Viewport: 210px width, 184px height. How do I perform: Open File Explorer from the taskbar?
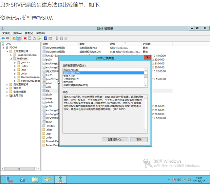(x=35, y=180)
